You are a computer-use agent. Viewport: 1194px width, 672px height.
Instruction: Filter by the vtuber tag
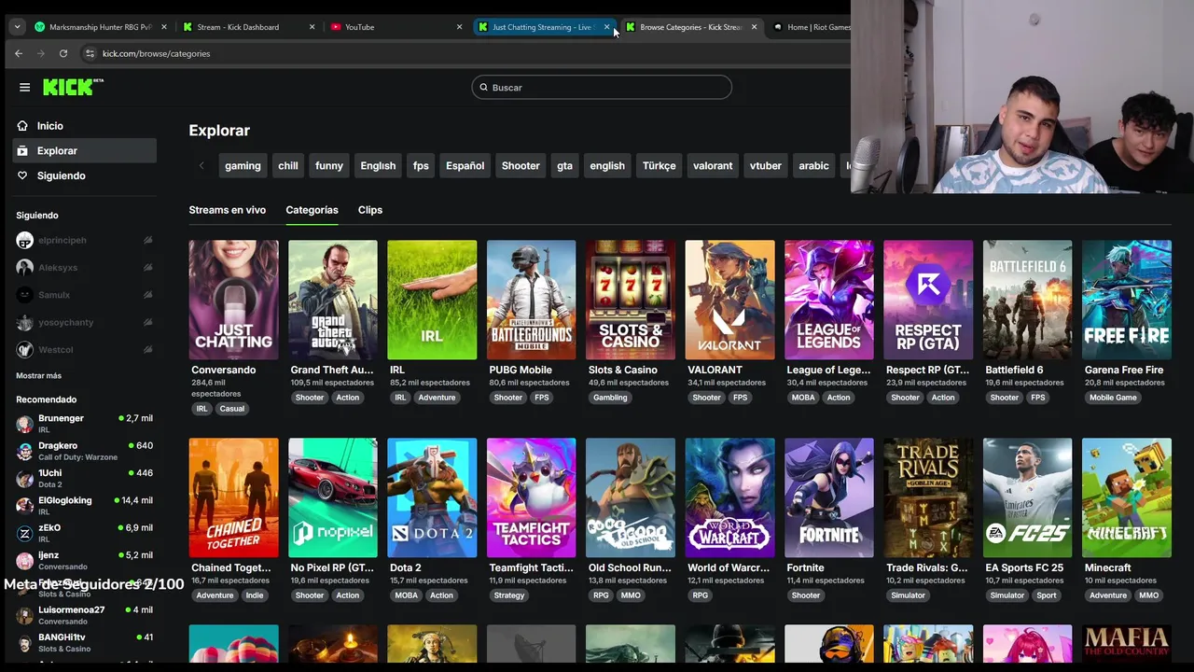766,165
